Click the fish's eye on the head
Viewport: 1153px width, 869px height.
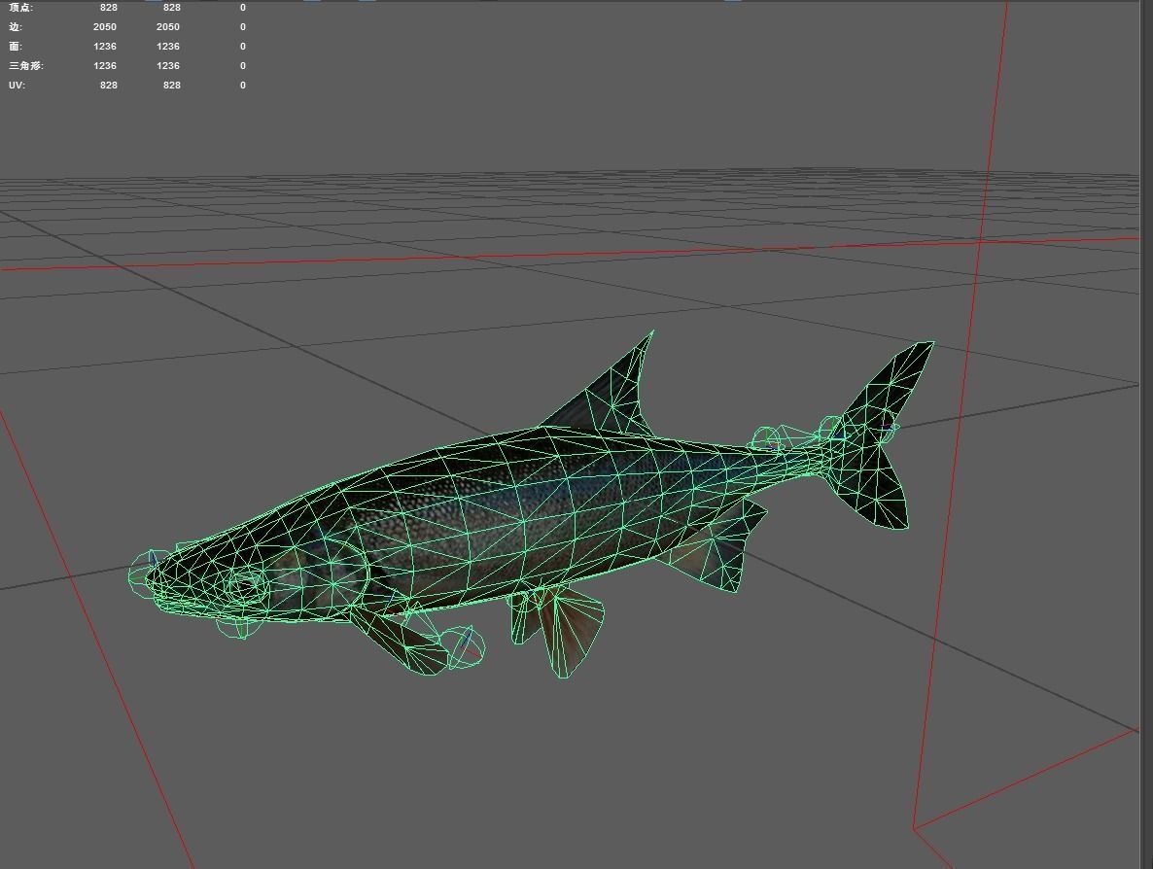(245, 585)
